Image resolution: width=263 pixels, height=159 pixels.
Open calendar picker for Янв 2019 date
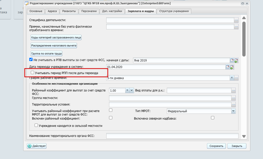coord(232,60)
